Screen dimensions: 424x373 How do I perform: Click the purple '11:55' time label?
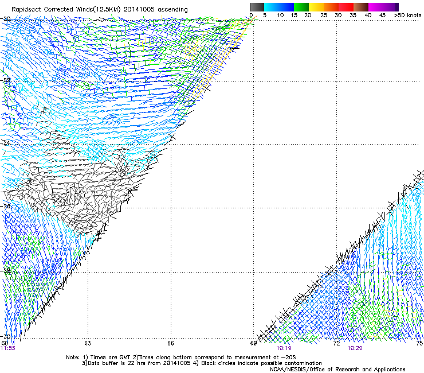pos(8,348)
